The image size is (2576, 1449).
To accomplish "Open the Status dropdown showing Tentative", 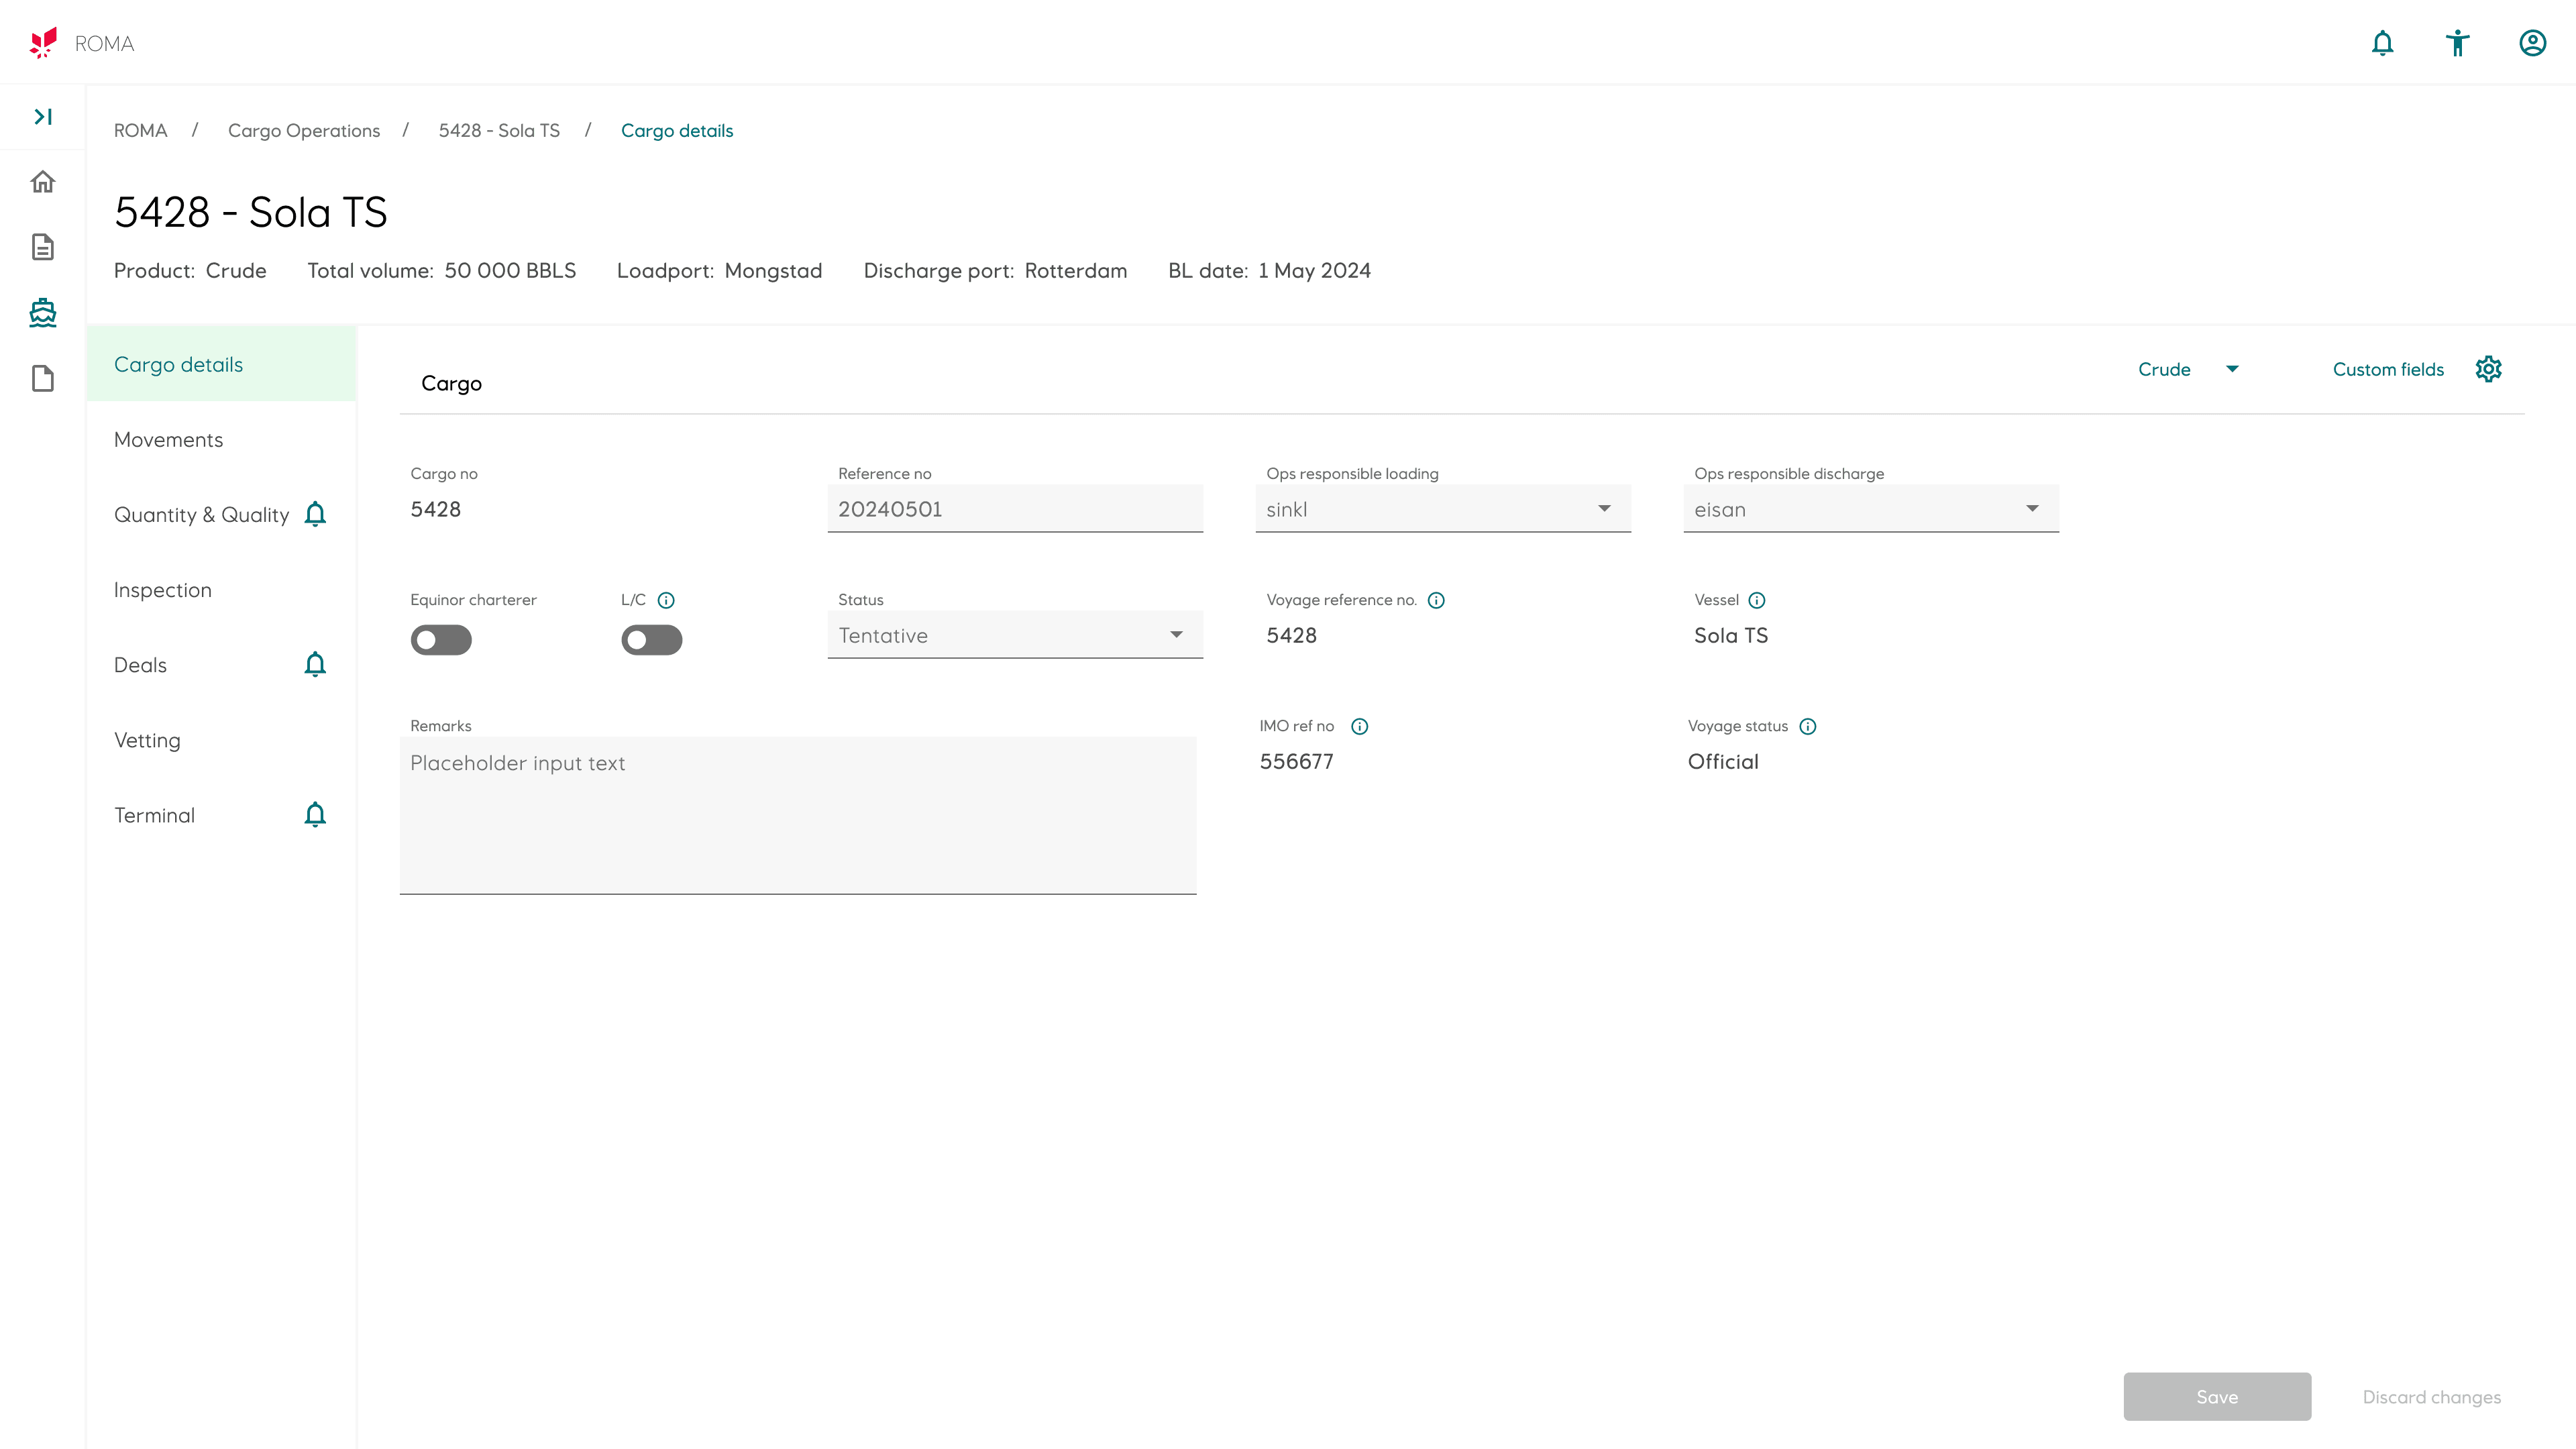I will point(1014,635).
